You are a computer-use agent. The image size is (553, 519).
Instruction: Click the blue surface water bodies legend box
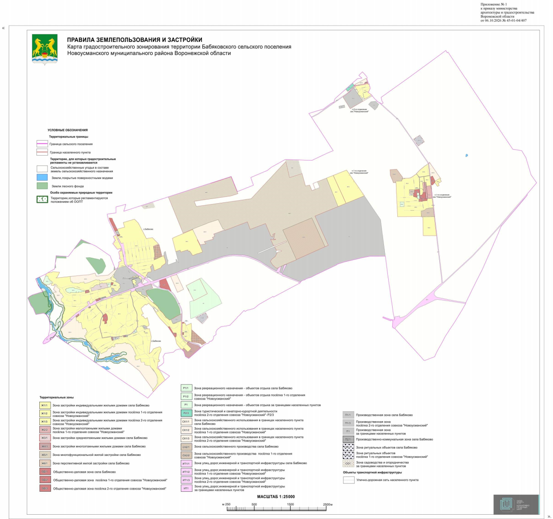(42, 177)
